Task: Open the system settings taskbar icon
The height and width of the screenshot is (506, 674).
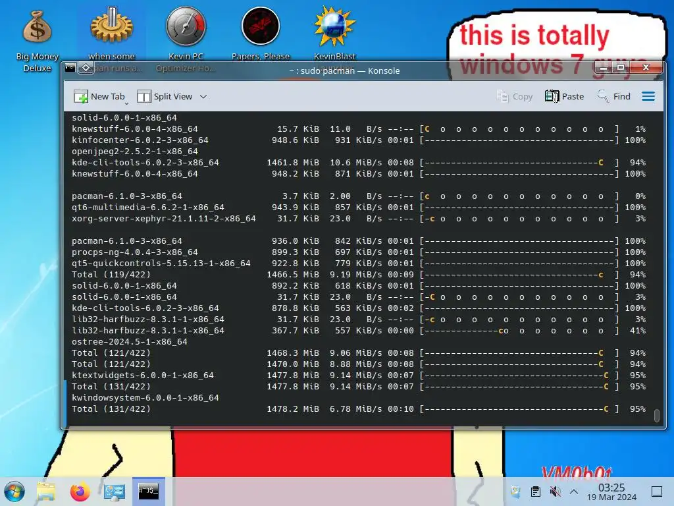Action: 115,492
